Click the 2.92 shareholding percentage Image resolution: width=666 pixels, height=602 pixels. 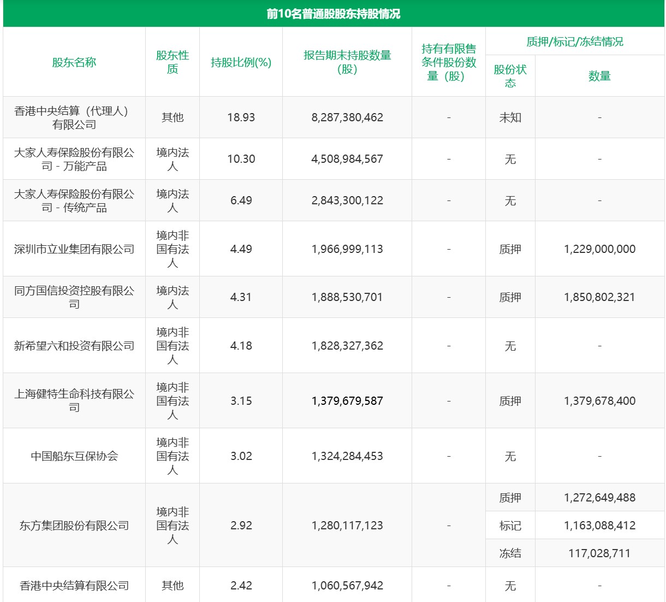[241, 526]
